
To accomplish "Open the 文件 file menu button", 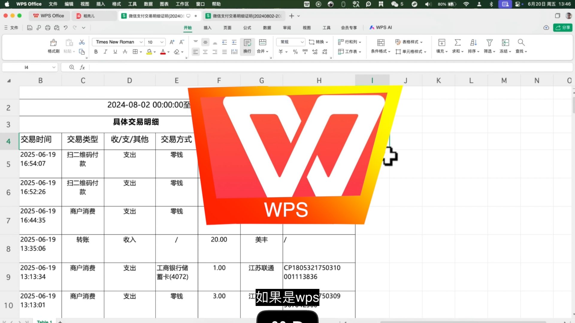I will pyautogui.click(x=11, y=28).
